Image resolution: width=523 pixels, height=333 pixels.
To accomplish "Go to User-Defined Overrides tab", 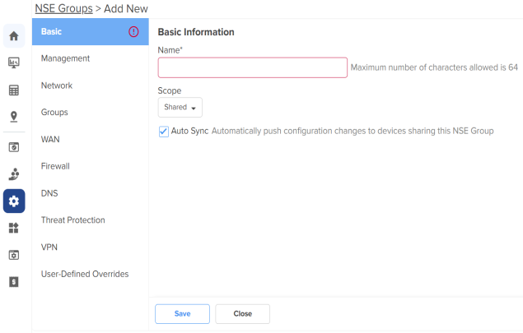I will click(x=85, y=274).
